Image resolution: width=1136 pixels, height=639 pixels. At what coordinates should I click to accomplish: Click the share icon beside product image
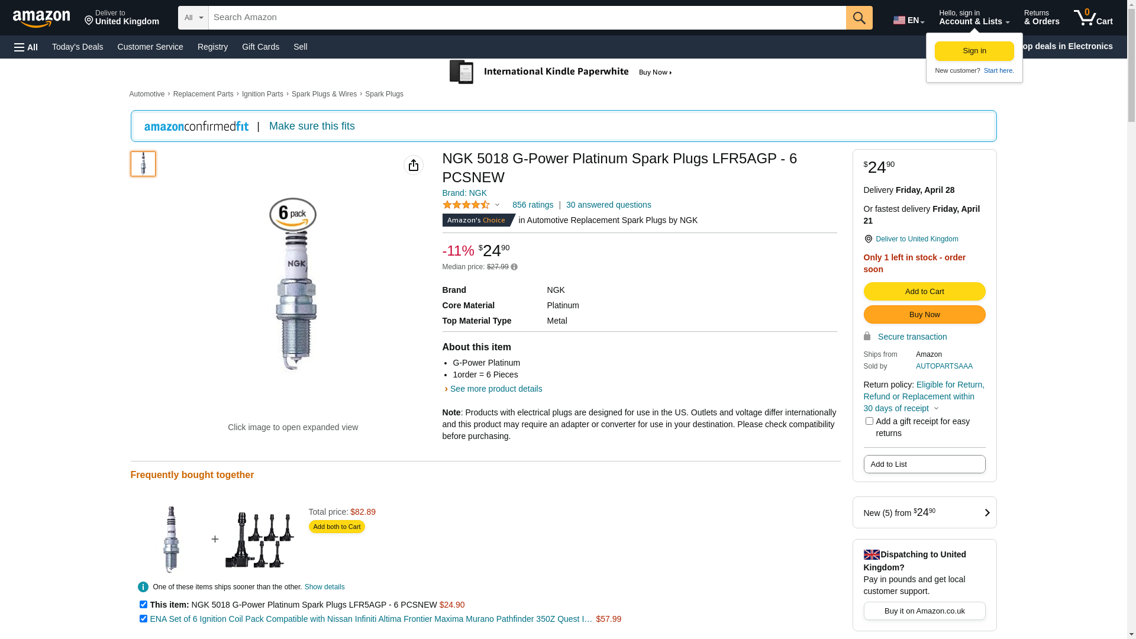(413, 165)
